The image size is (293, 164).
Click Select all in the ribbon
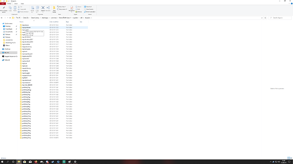point(88,7)
